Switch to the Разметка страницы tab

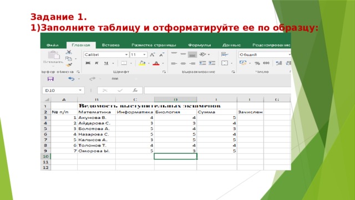pyautogui.click(x=154, y=45)
